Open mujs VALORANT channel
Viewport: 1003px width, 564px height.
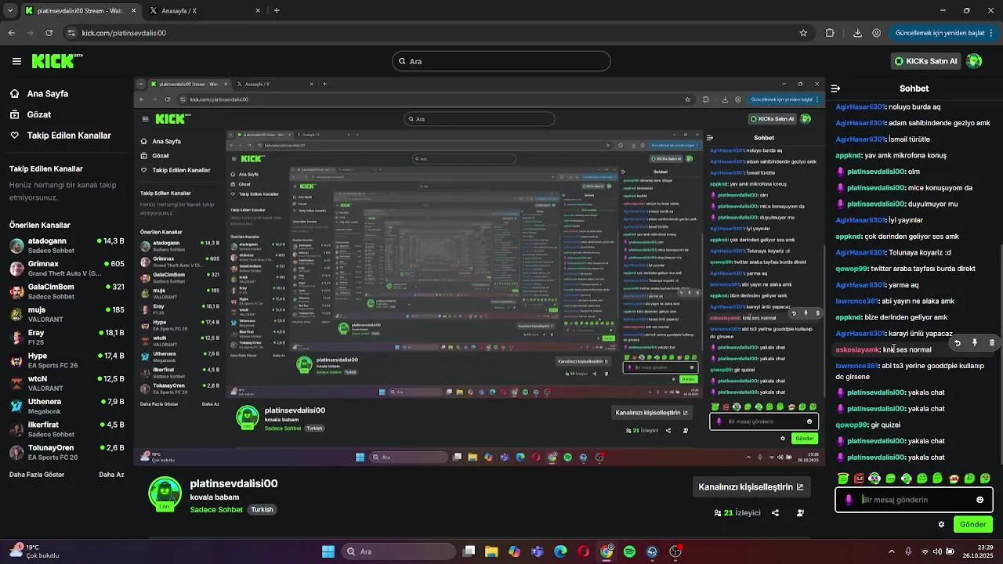pyautogui.click(x=66, y=314)
